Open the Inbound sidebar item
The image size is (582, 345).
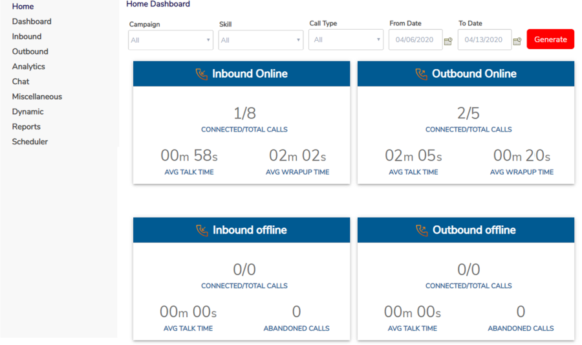27,36
